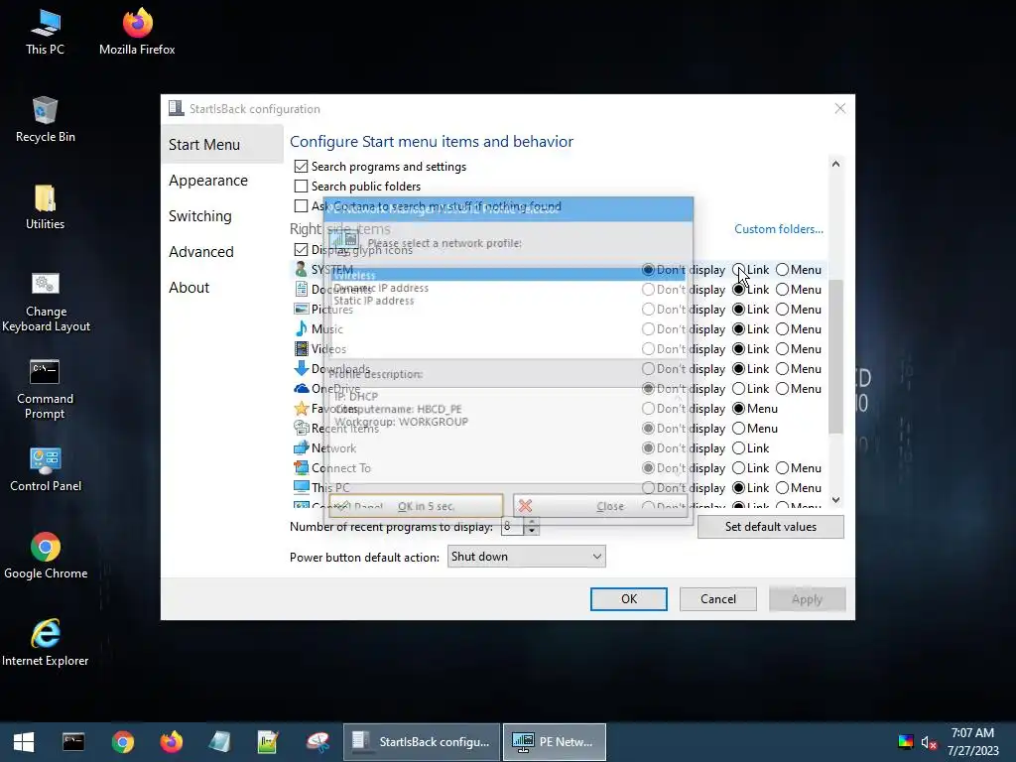Set Music to Menu

pyautogui.click(x=782, y=329)
